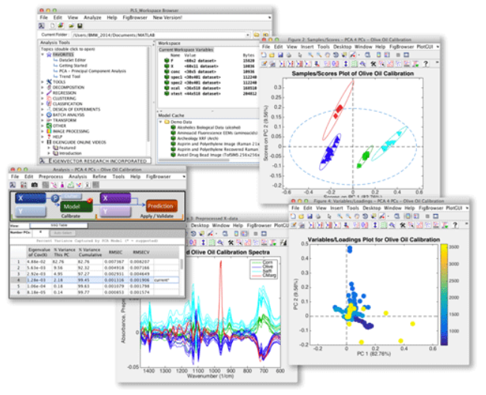486x395 pixels.
Task: Click the round P preprocessing button
Action: pyautogui.click(x=55, y=198)
